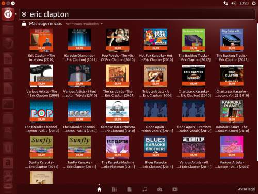Open the network indicator in top panel
This screenshot has height=194, width=258.
(x=225, y=3)
